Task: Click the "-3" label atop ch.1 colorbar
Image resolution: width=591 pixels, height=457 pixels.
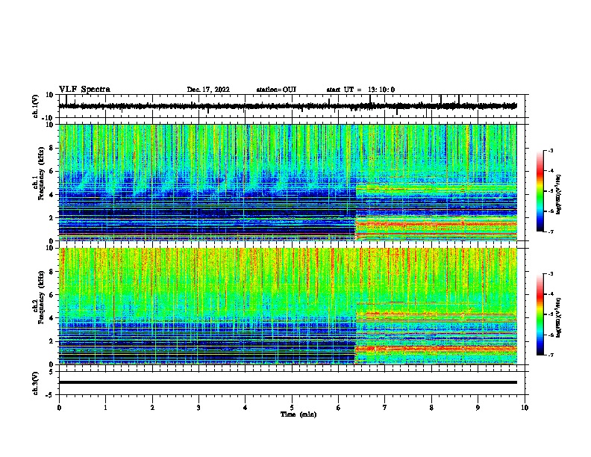Action: coord(550,150)
